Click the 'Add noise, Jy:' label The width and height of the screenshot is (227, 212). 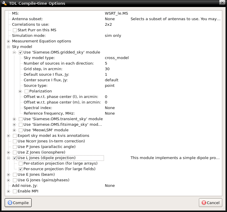pos(25,186)
